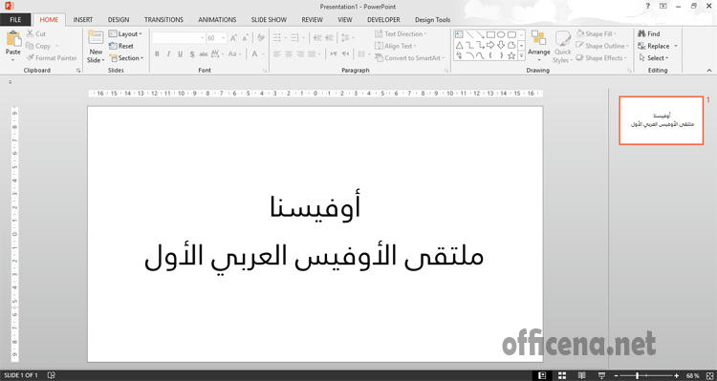Screen dimensions: 717x381
Task: Click the Find binoculars button
Action: tap(649, 33)
